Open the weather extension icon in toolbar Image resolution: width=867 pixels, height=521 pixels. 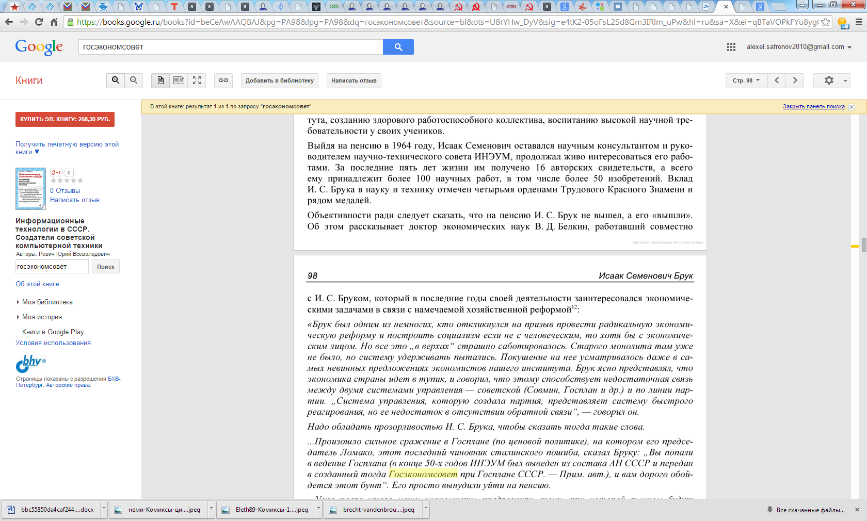pyautogui.click(x=842, y=22)
